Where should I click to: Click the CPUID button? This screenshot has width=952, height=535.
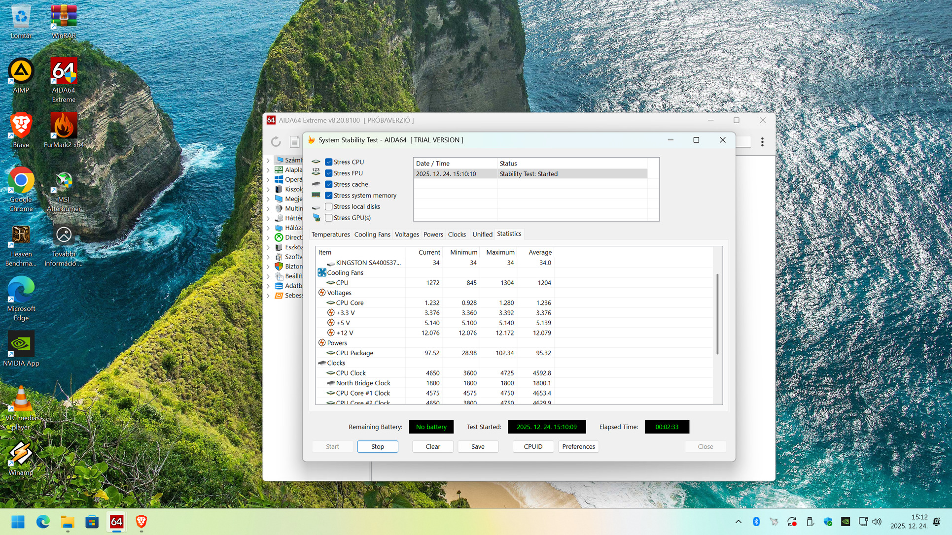tap(533, 447)
